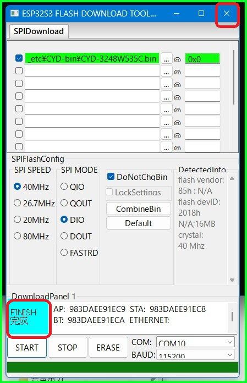Screen dimensions: 247x383
Task: Select QOUT SPI mode
Action: pyautogui.click(x=76, y=203)
